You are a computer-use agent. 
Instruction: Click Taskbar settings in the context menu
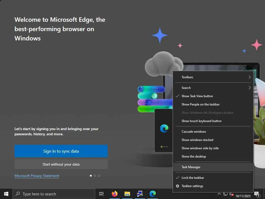pyautogui.click(x=213, y=186)
